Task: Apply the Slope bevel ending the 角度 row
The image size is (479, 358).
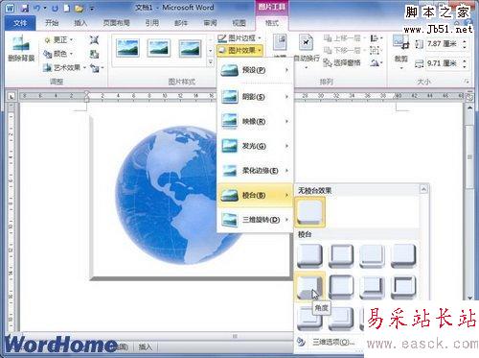Action: 403,286
